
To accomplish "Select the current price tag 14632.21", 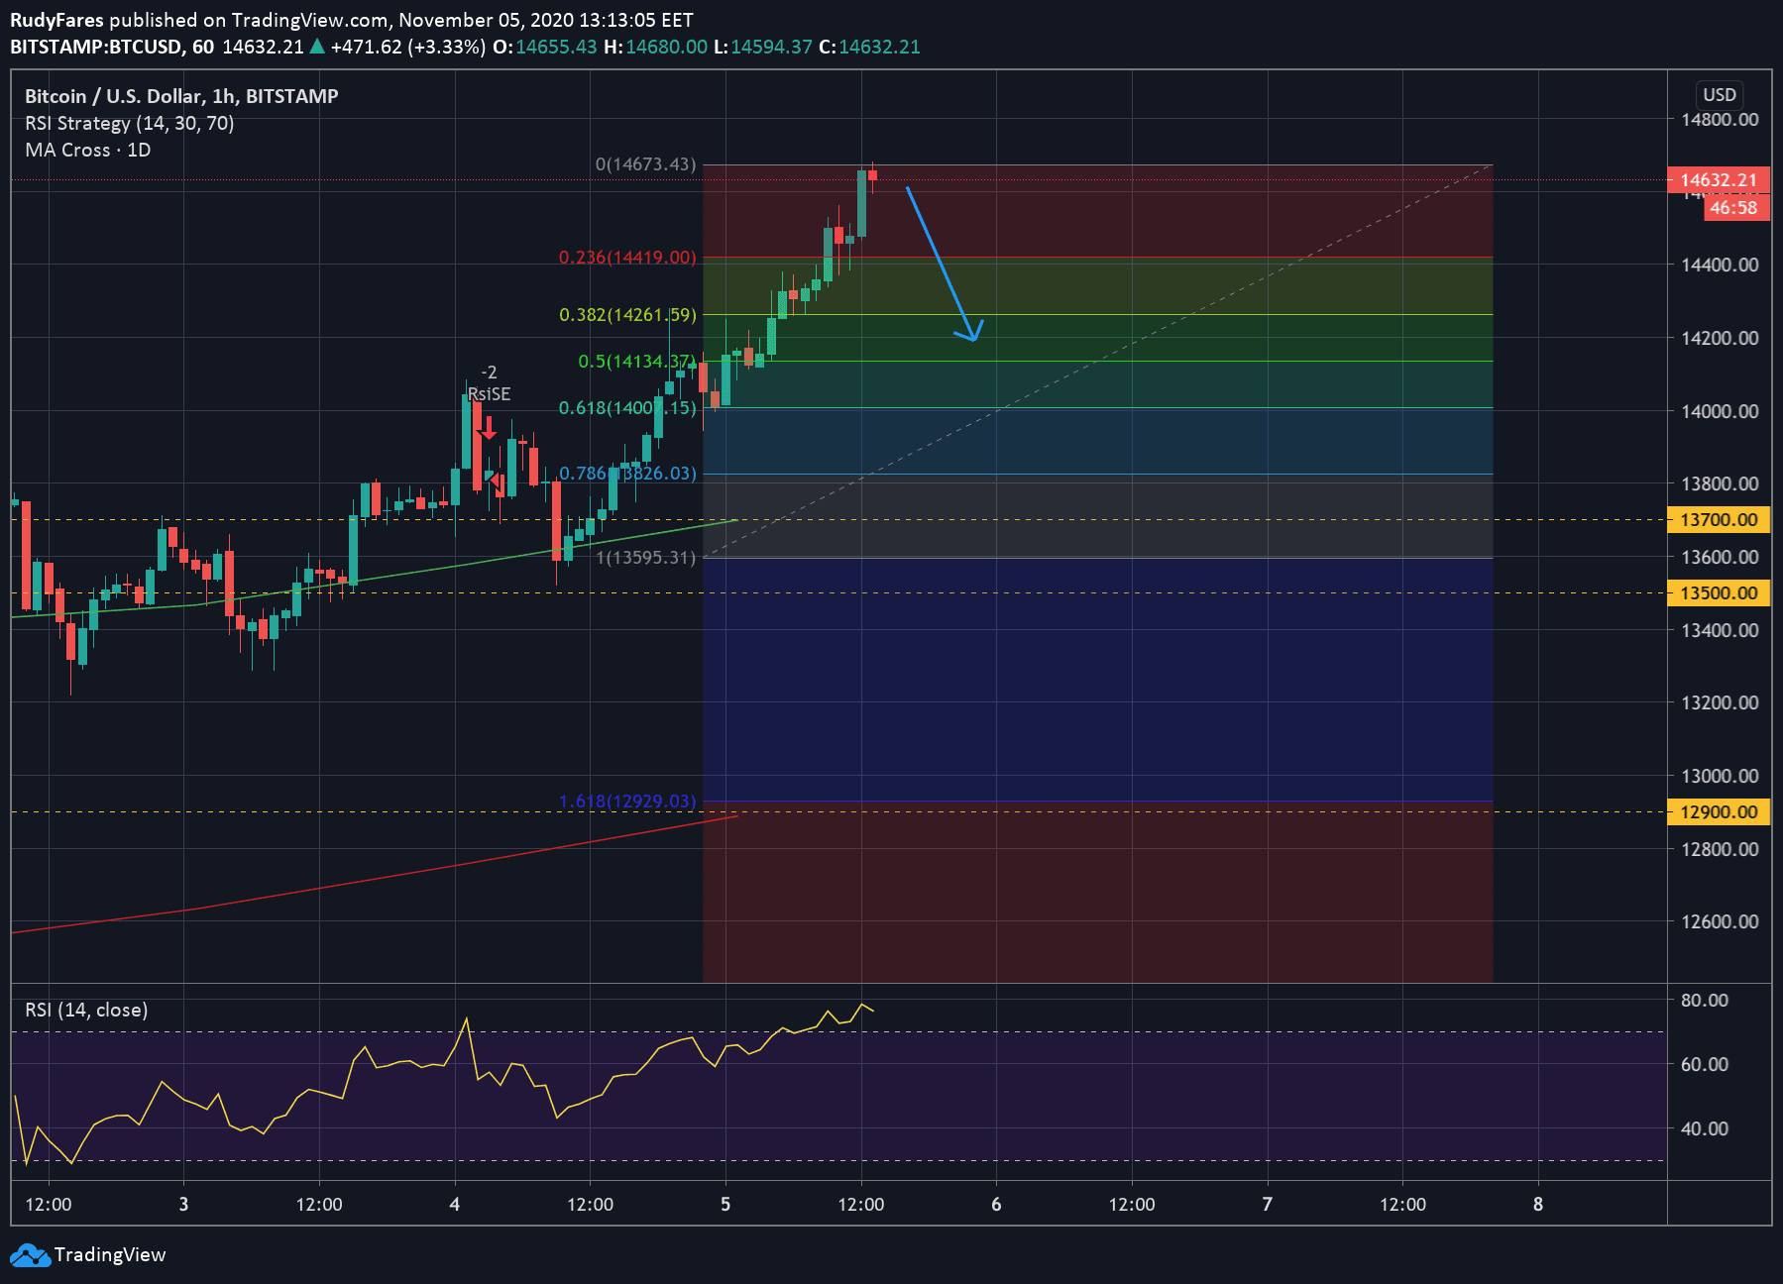I will point(1719,180).
